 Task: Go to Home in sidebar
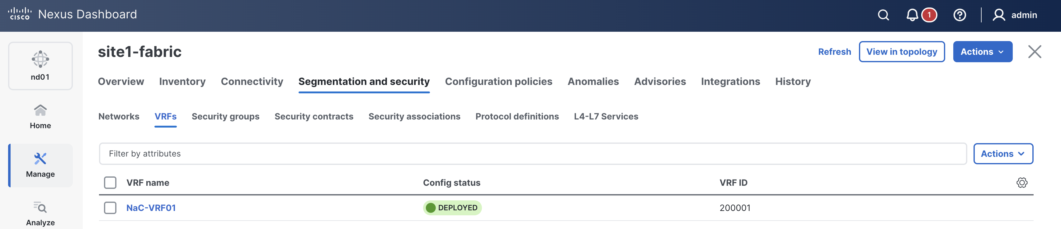[40, 117]
